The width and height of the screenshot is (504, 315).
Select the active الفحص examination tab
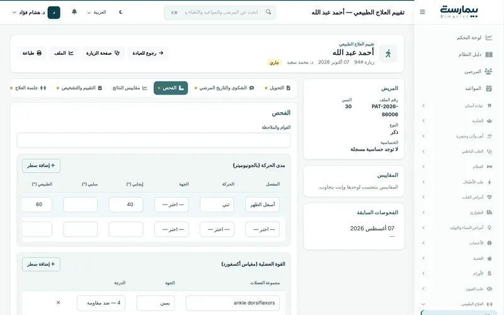tap(171, 88)
